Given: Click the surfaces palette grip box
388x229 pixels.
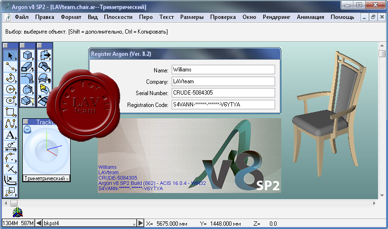Looking at the screenshot, I should [39, 45].
